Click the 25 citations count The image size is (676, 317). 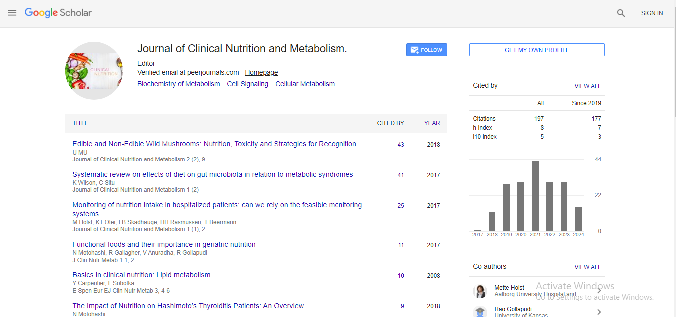coord(401,206)
